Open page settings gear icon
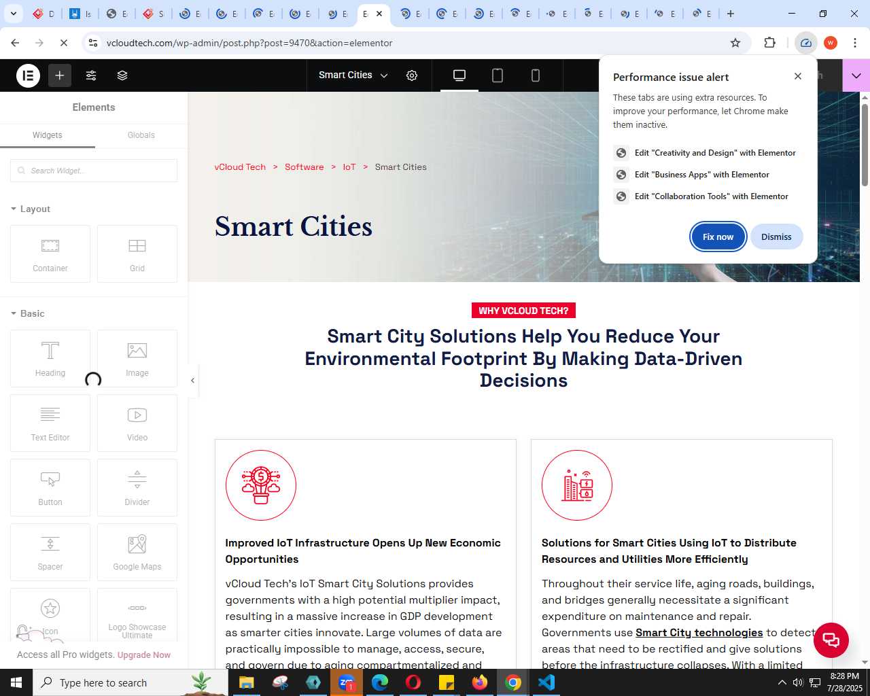Image resolution: width=870 pixels, height=696 pixels. click(412, 75)
